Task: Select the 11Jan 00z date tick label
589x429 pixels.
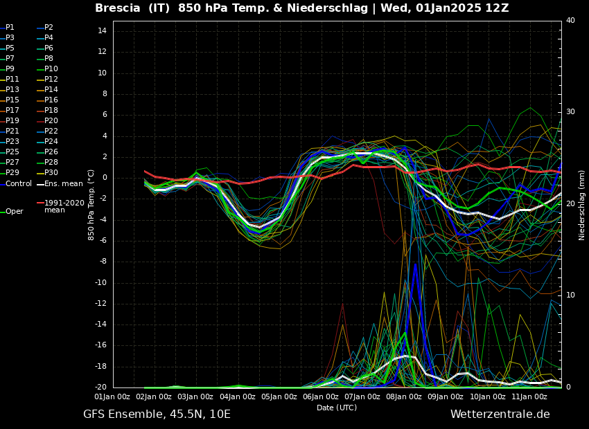Action: [x=529, y=396]
